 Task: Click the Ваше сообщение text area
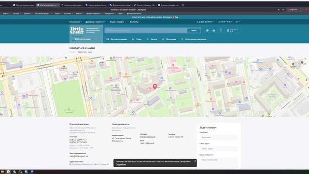pyautogui.click(x=219, y=163)
